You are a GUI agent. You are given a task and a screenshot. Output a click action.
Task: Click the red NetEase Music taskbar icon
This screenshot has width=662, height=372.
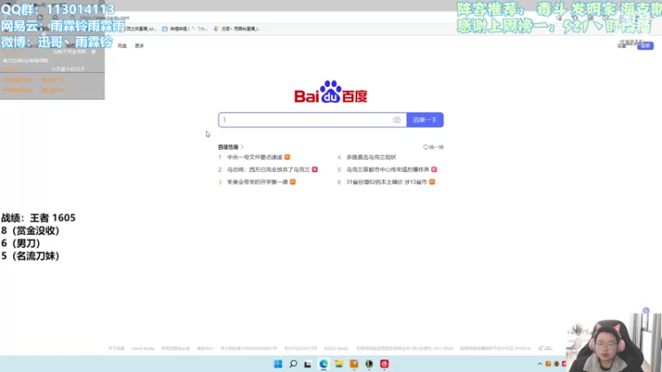click(384, 364)
